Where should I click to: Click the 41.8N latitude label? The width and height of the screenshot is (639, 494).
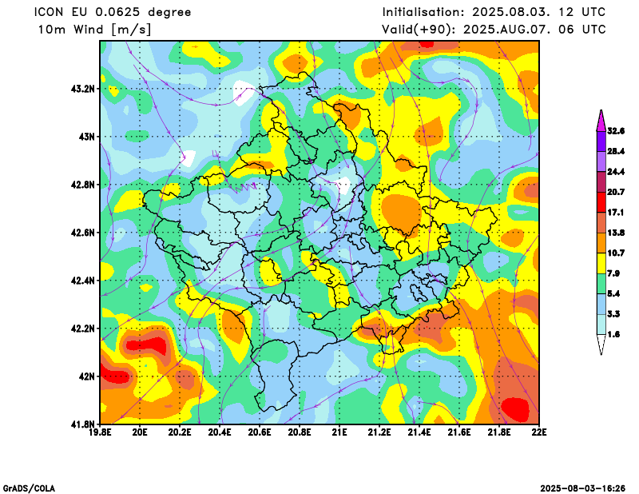pyautogui.click(x=83, y=424)
